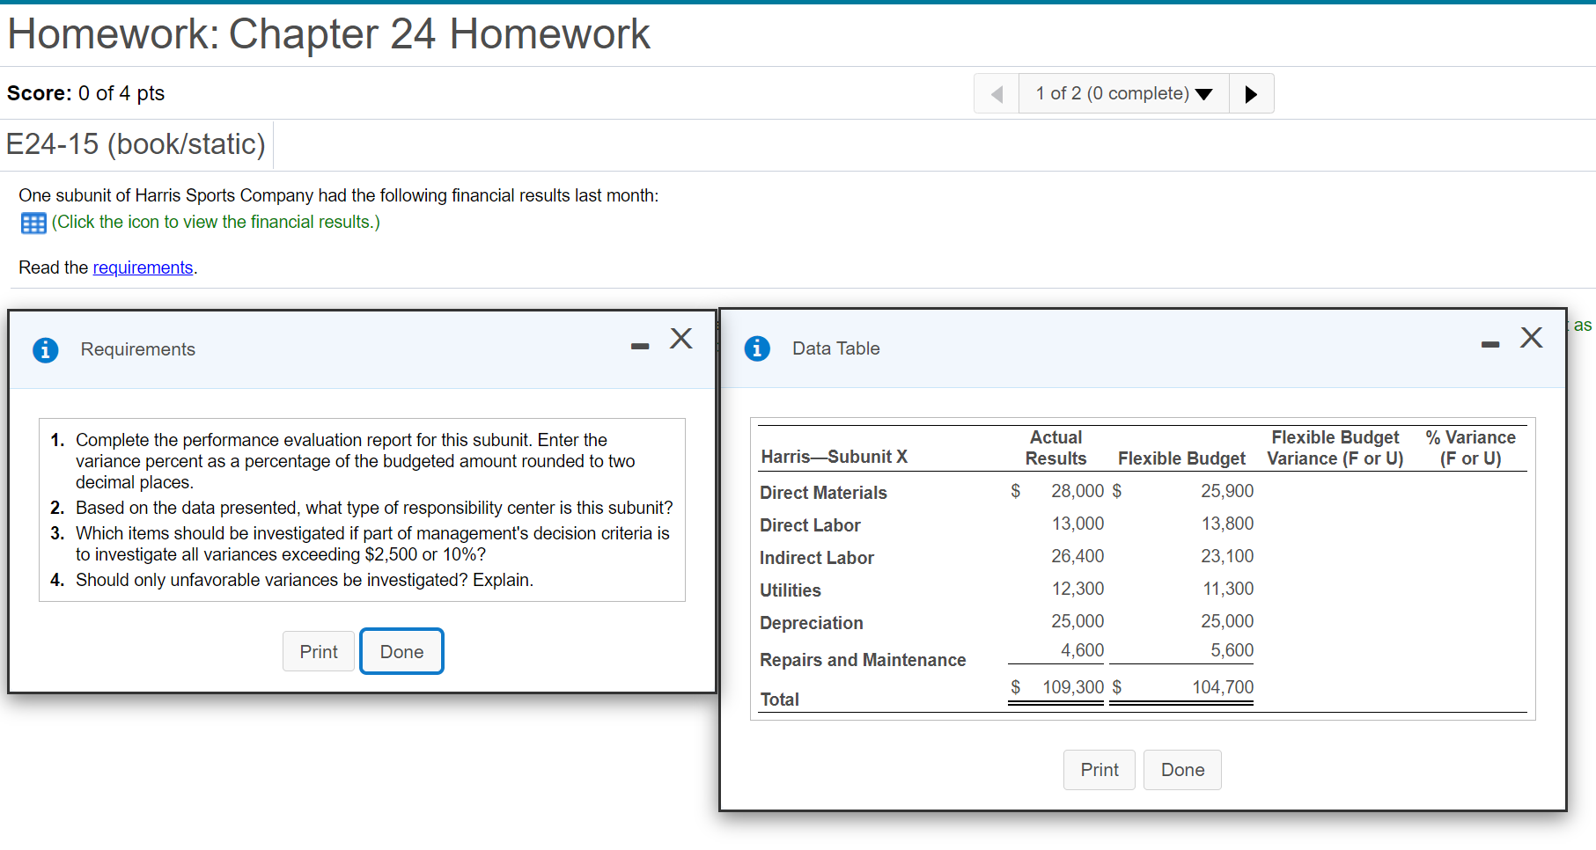Click the info icon in the Data Table window

tap(757, 348)
